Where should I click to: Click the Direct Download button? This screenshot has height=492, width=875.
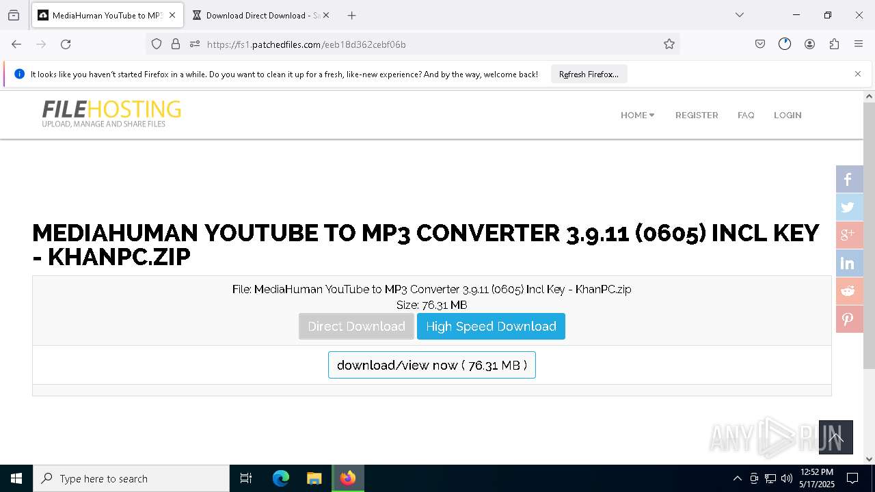pos(356,327)
